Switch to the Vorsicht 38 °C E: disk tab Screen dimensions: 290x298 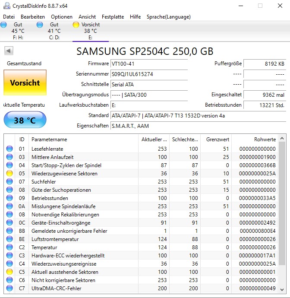91,31
